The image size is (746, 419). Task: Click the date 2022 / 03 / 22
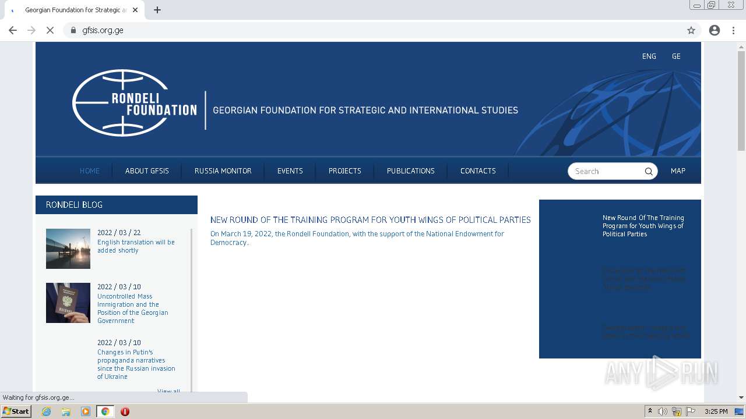click(119, 233)
